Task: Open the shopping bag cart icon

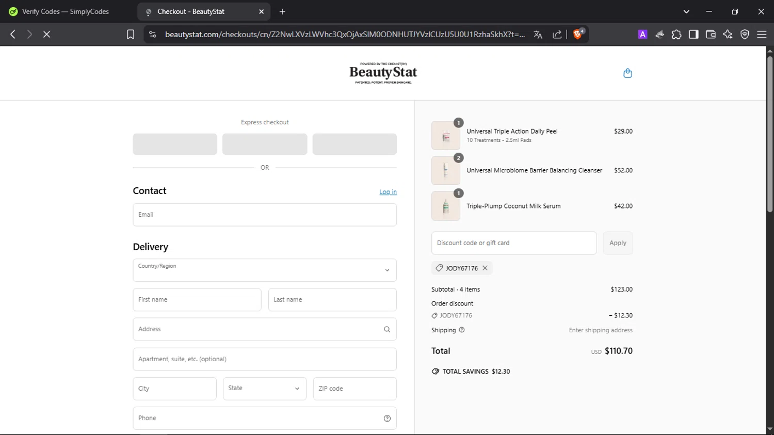Action: (627, 73)
